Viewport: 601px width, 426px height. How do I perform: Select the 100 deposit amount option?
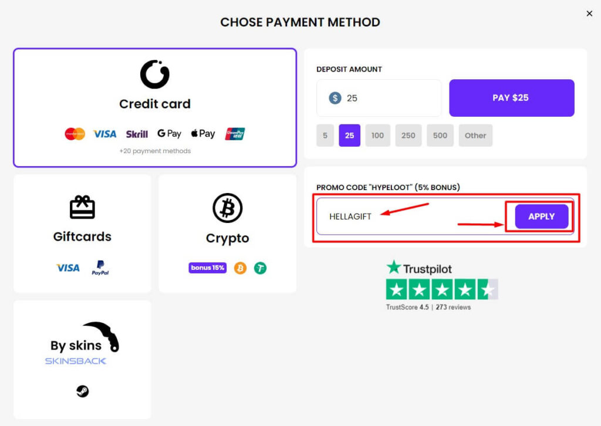point(377,135)
